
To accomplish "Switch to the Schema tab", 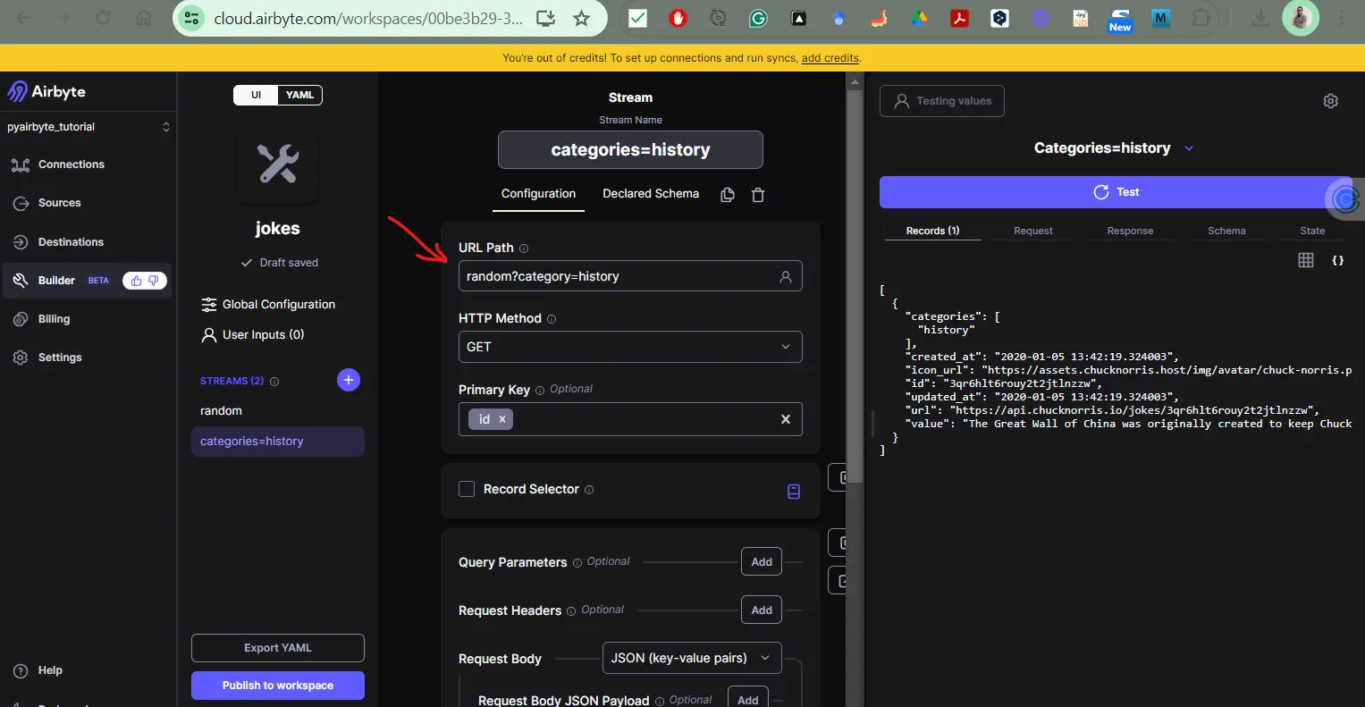I will (1226, 231).
